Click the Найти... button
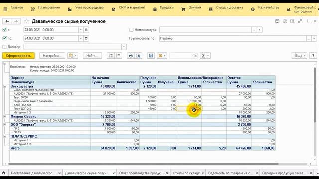Viewport: 319px width, 179px height. click(x=92, y=56)
